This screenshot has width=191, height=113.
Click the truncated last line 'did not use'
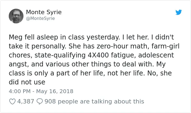[x=27, y=82]
